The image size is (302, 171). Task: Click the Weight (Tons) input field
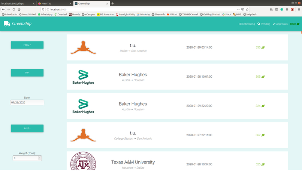(27, 158)
